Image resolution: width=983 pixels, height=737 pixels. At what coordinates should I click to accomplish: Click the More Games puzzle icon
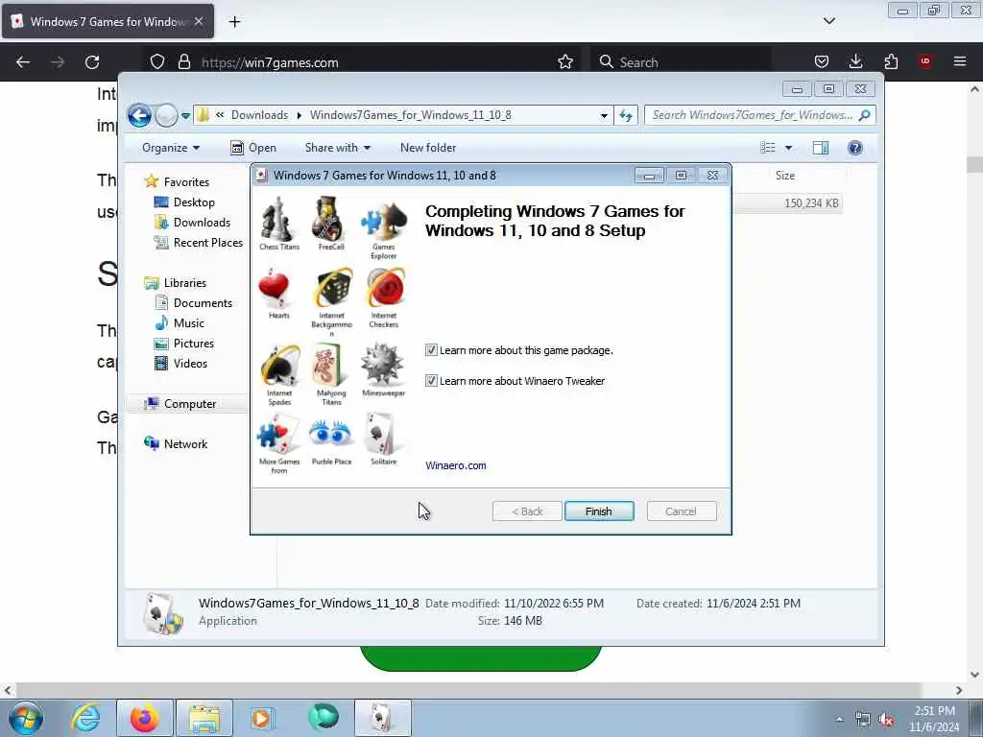[278, 435]
